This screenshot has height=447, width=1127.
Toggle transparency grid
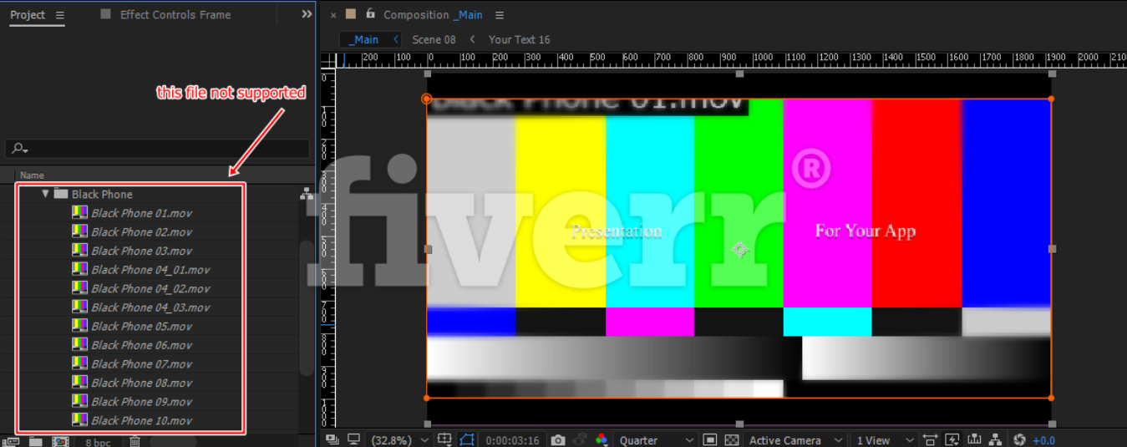(x=732, y=439)
